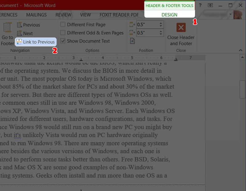Click the user account profile picture
246x191 pixels.
[238, 14]
